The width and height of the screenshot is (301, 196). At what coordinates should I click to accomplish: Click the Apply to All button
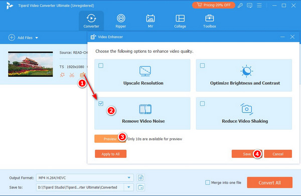[x=110, y=154]
